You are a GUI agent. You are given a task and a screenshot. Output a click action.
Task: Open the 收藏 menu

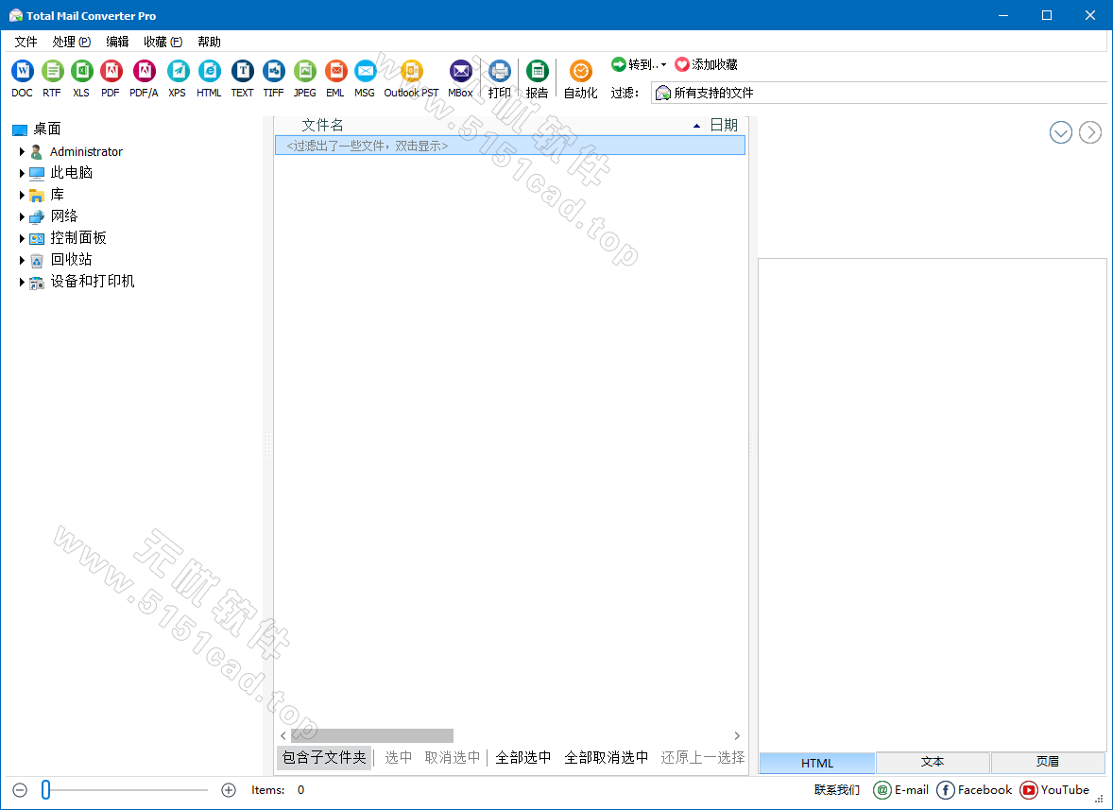[161, 41]
